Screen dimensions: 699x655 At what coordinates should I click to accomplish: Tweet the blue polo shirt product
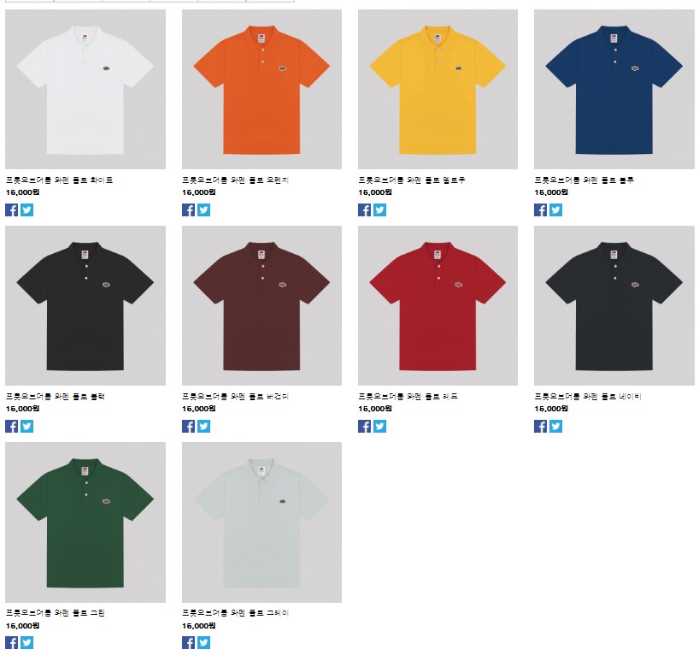(x=556, y=209)
